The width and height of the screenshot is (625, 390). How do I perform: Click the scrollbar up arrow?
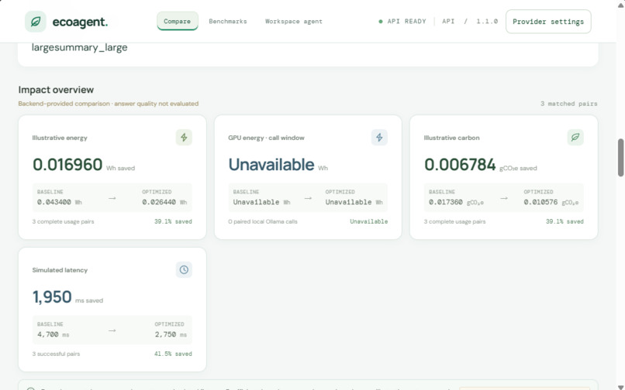[620, 4]
